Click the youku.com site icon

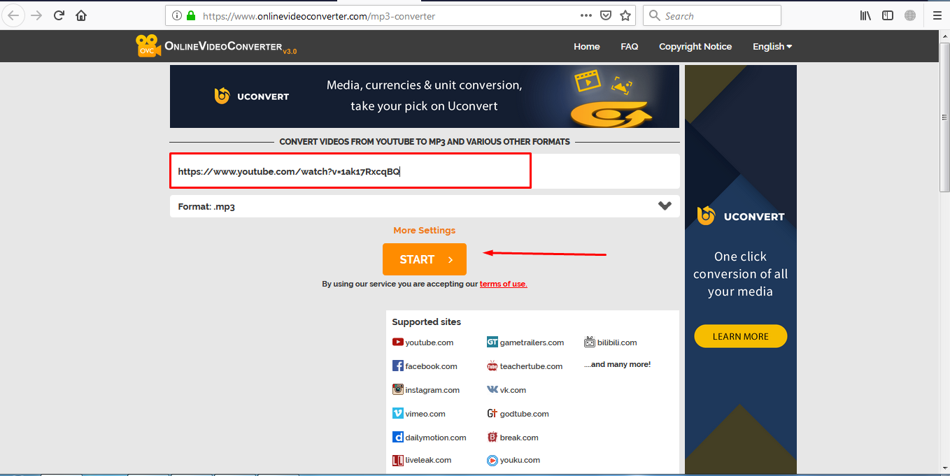[492, 460]
